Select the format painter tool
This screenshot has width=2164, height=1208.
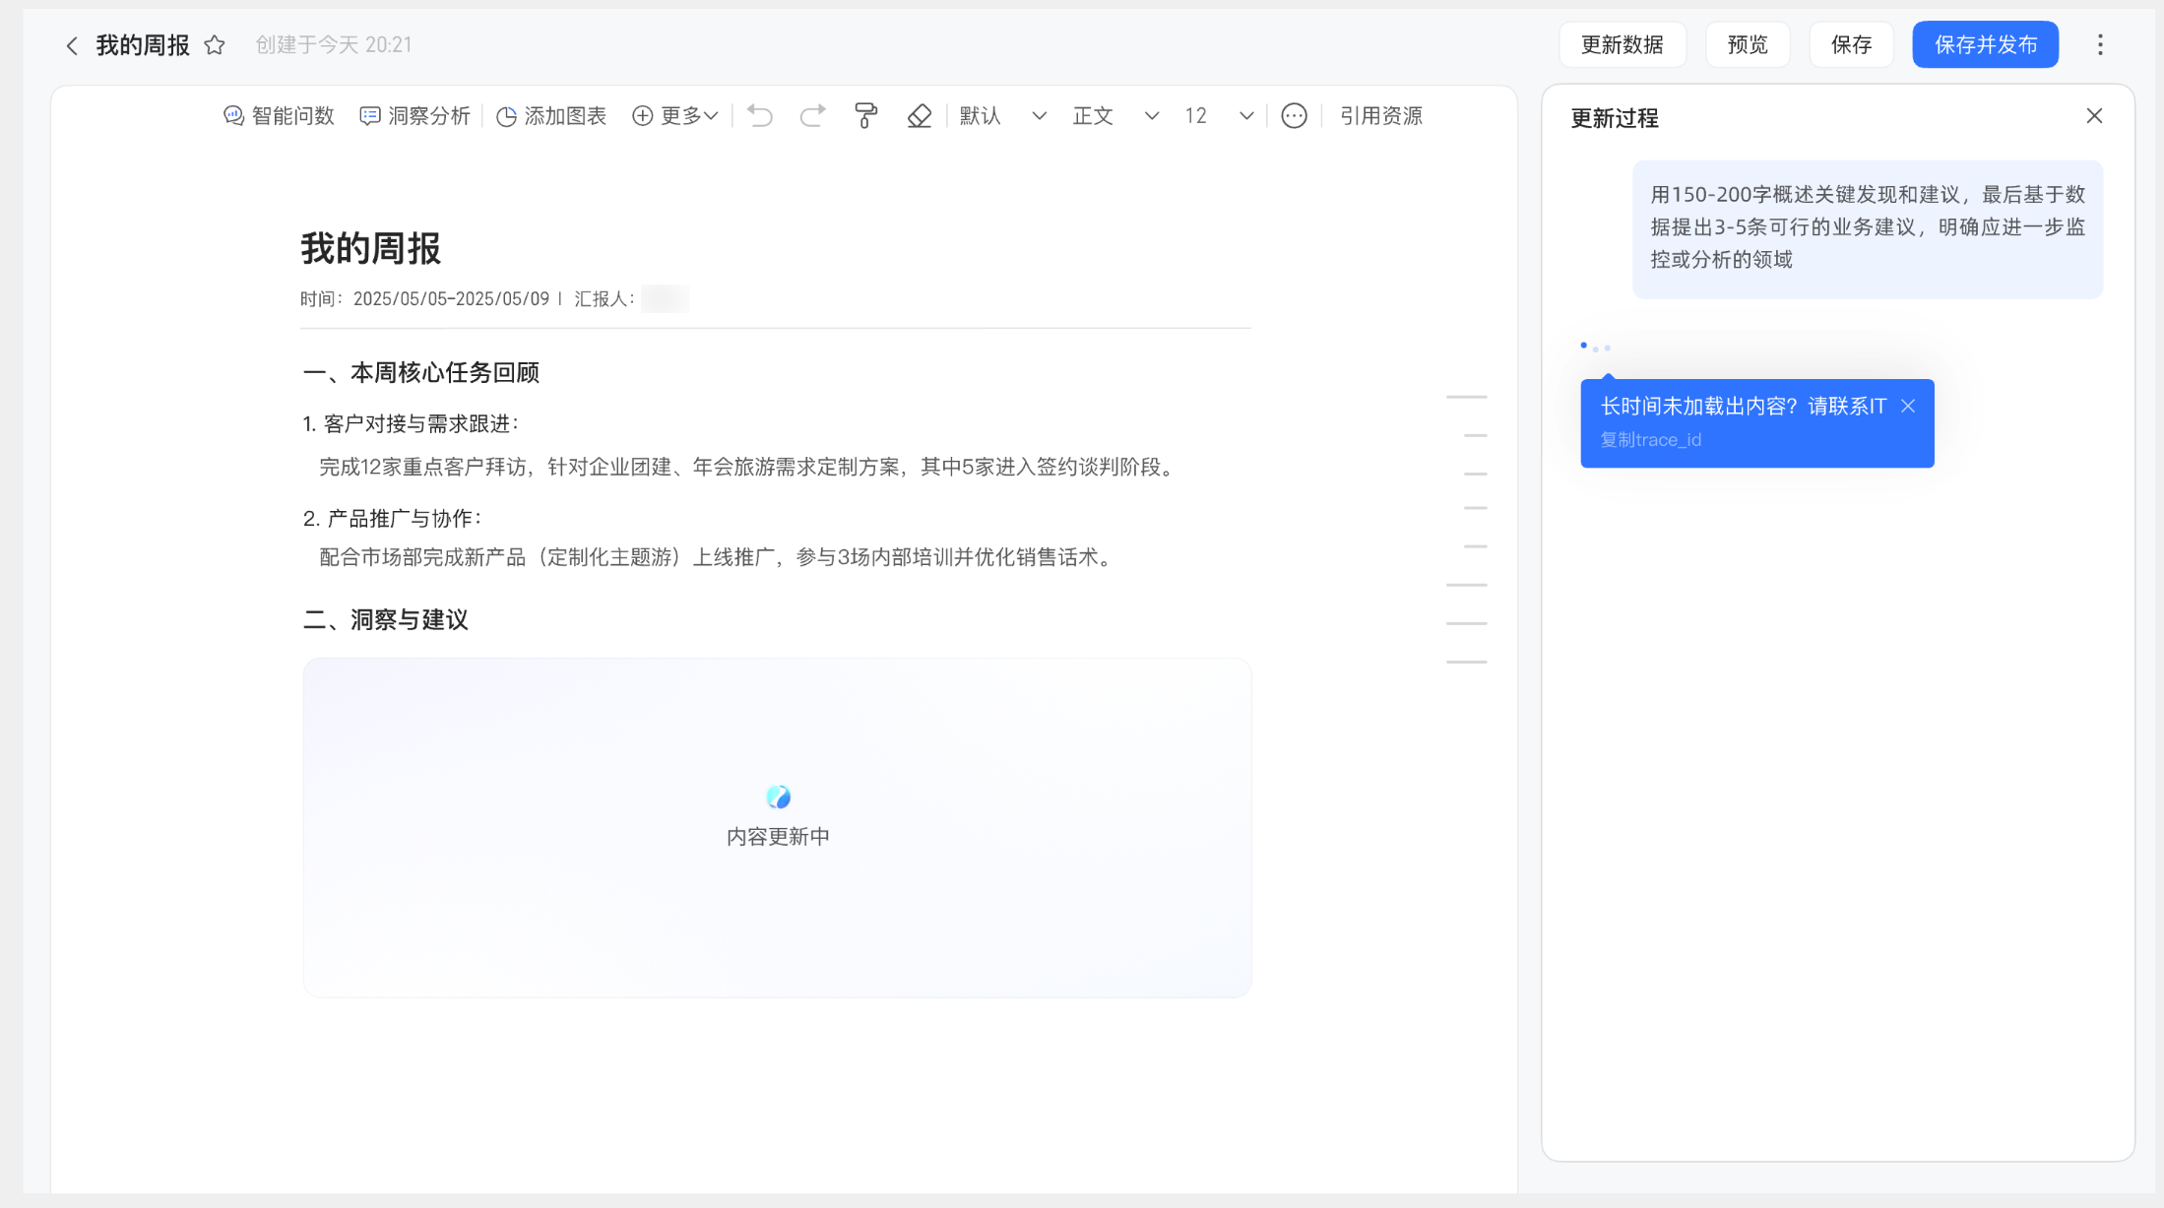point(865,116)
